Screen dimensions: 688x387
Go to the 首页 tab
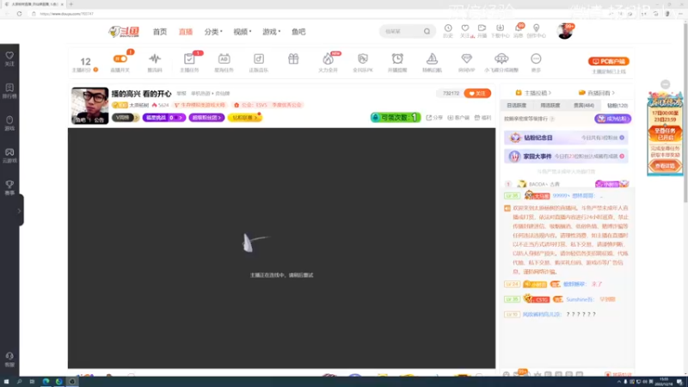[160, 32]
